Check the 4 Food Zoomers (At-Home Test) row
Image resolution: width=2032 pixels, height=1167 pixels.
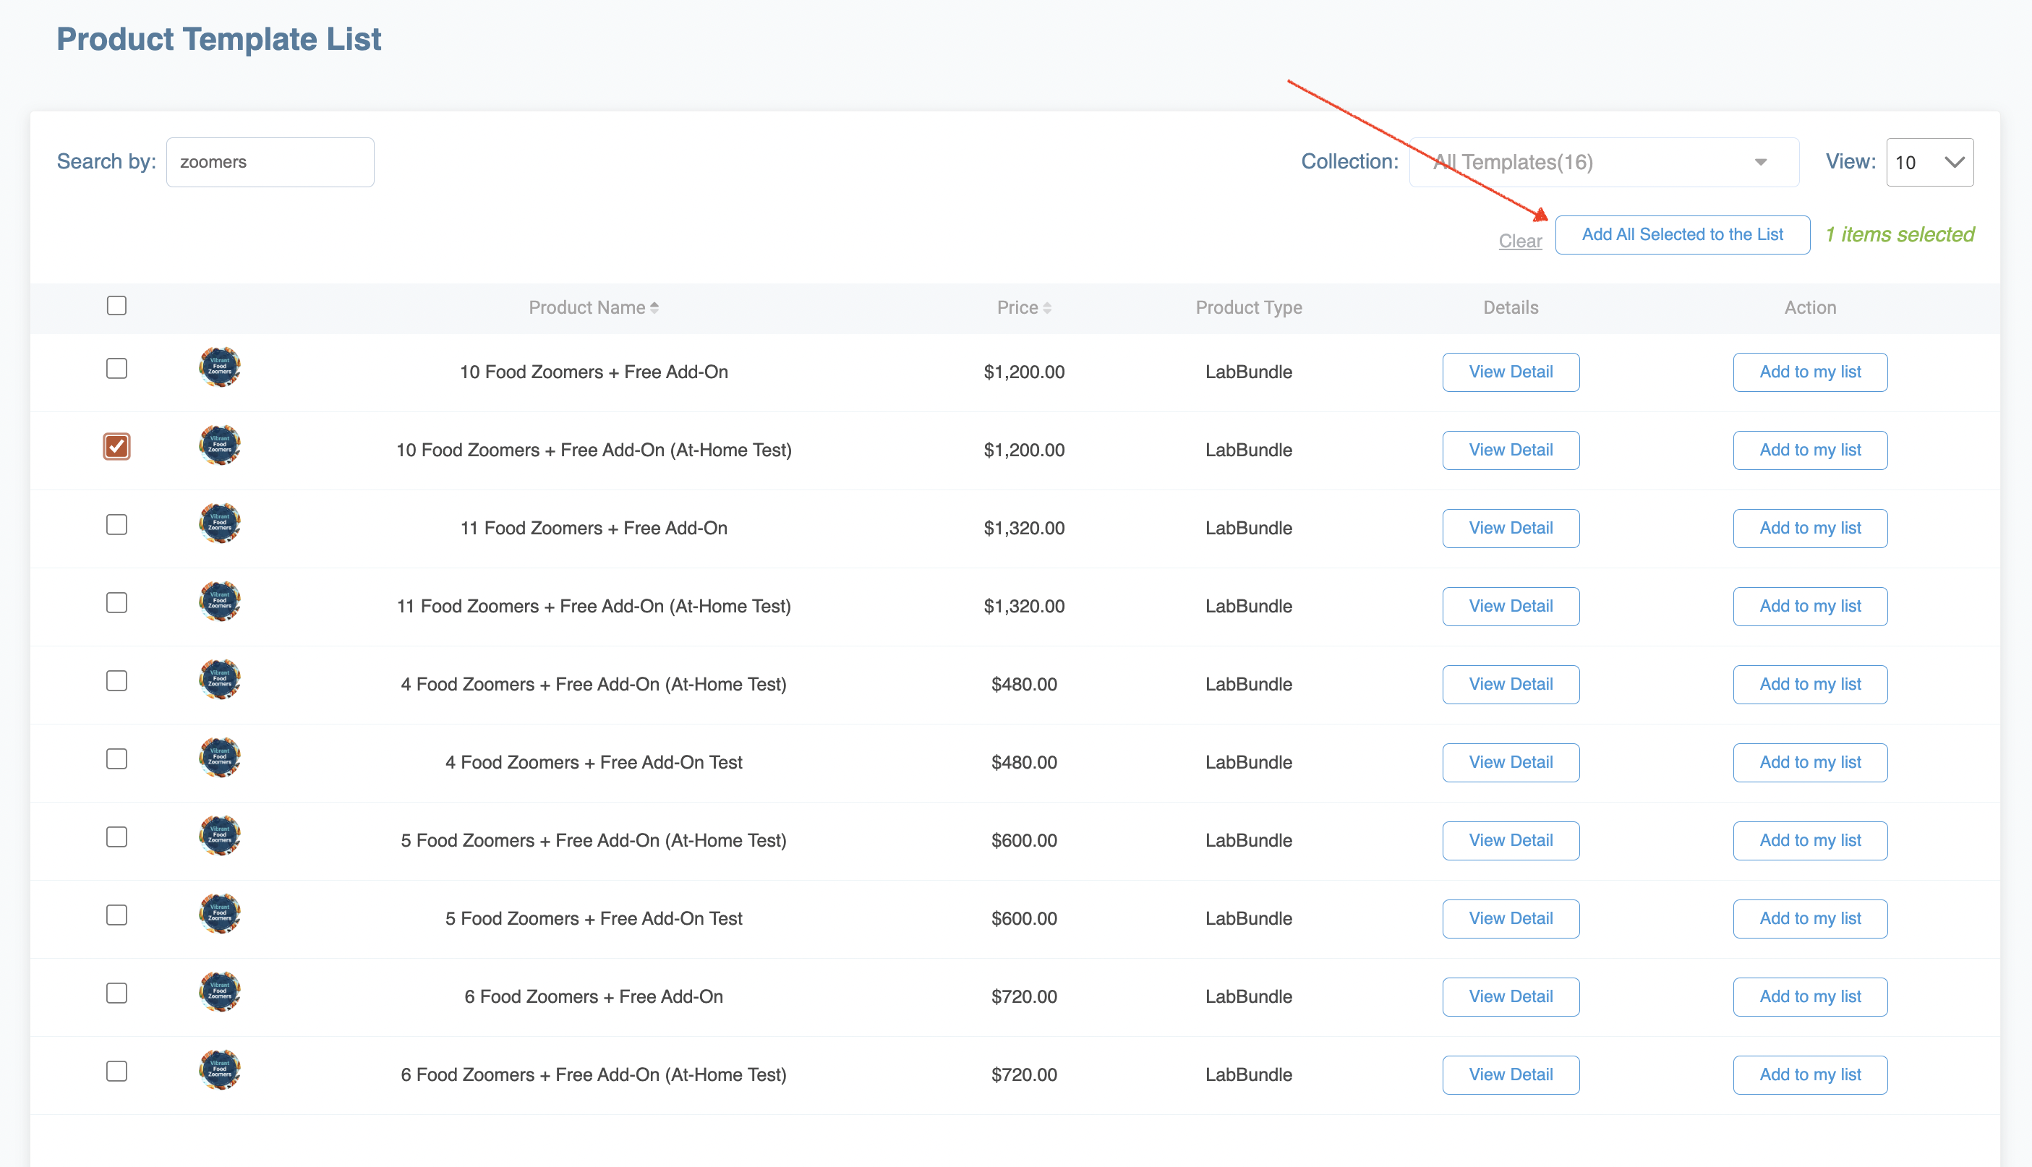point(117,681)
